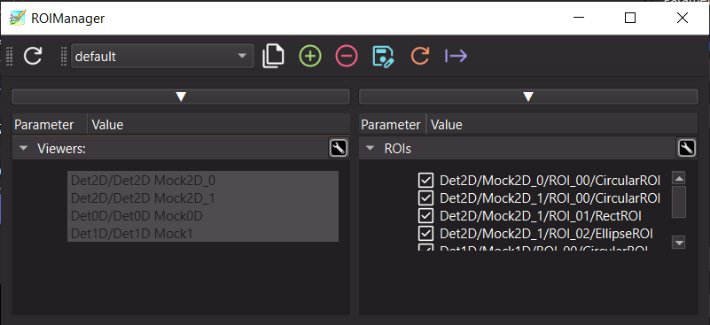
Task: Click the orange reload arrow icon
Action: pyautogui.click(x=420, y=56)
